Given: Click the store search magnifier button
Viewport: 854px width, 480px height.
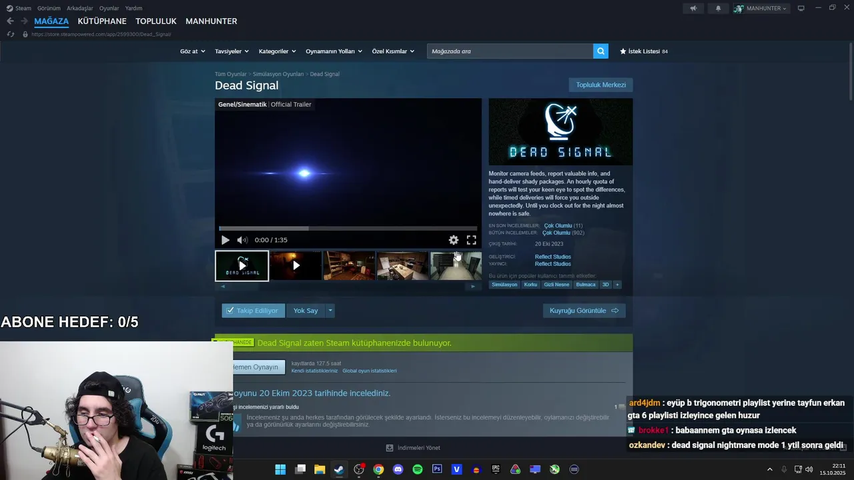Looking at the screenshot, I should [600, 51].
